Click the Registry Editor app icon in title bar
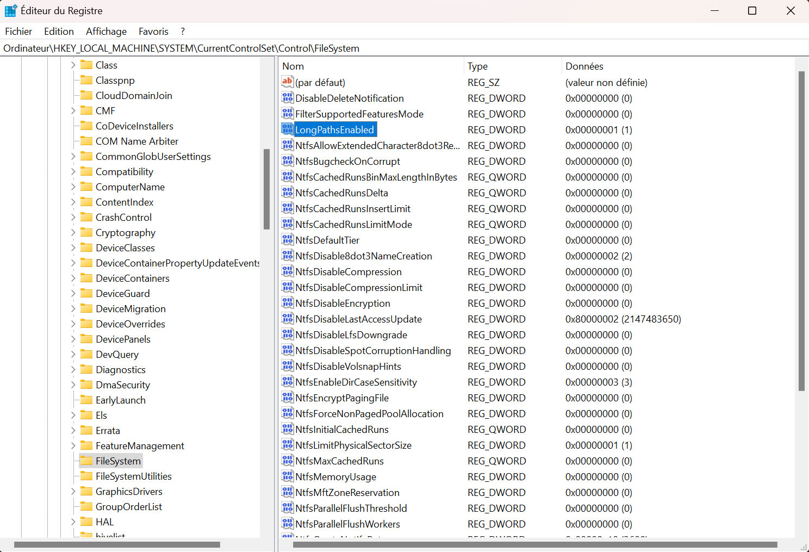The width and height of the screenshot is (809, 552). [10, 10]
